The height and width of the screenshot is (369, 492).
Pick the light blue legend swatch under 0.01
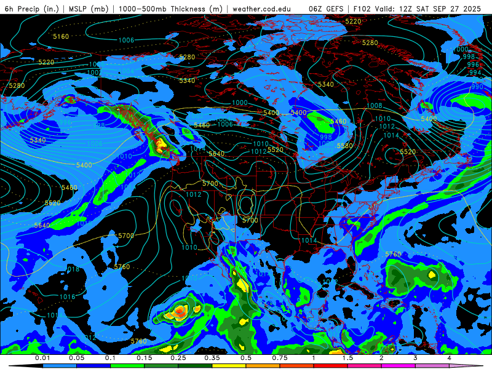tap(60, 366)
